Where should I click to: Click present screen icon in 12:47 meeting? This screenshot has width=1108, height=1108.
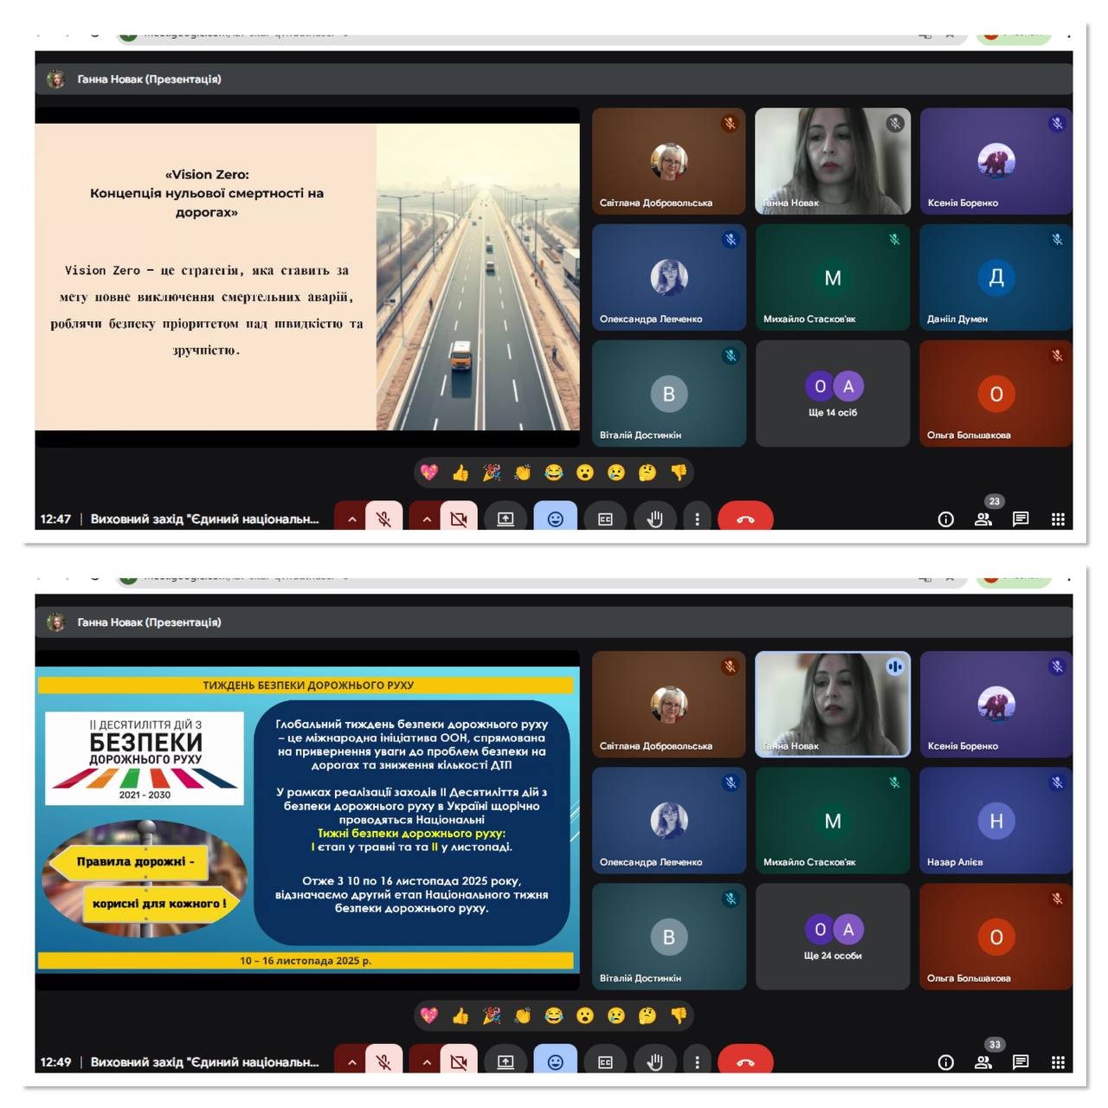[x=506, y=519]
